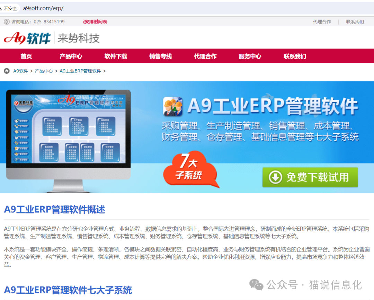374x300 pixels.
Task: Click the 来势科技 logo text
Action: click(79, 38)
